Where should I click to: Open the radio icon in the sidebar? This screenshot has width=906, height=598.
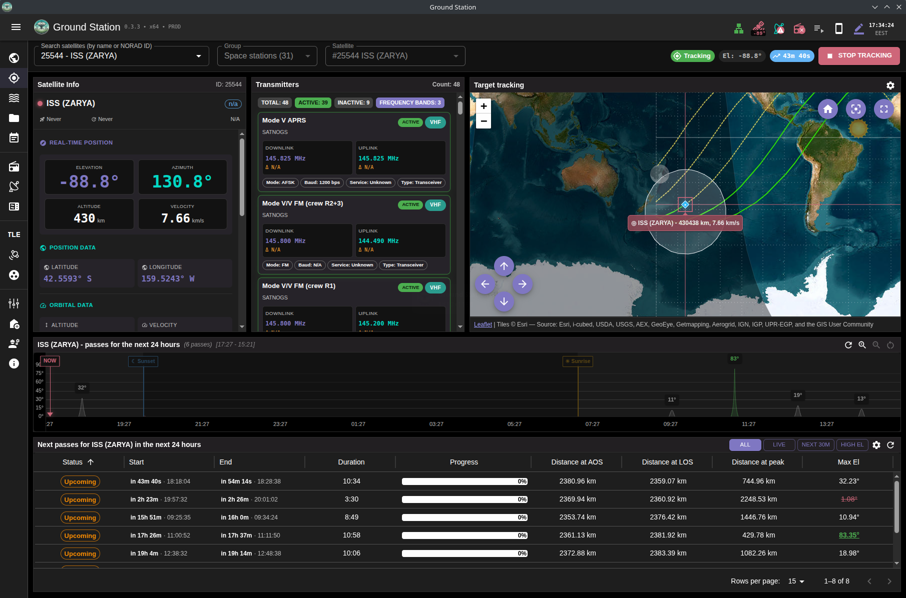click(x=14, y=166)
